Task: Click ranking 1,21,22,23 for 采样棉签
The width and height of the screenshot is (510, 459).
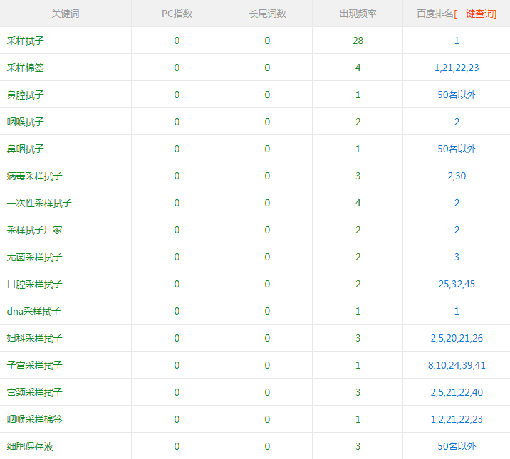Action: tap(457, 68)
